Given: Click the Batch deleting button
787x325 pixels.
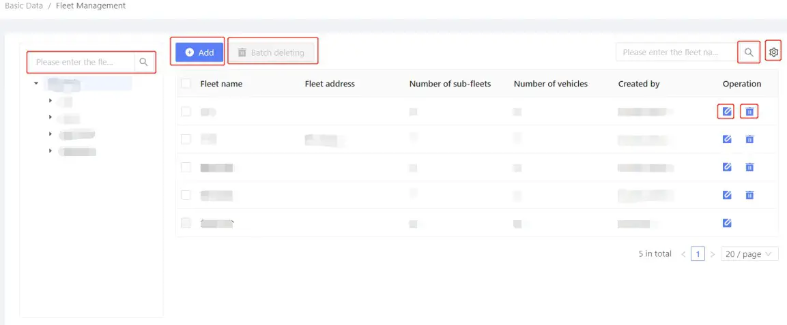Looking at the screenshot, I should [272, 52].
